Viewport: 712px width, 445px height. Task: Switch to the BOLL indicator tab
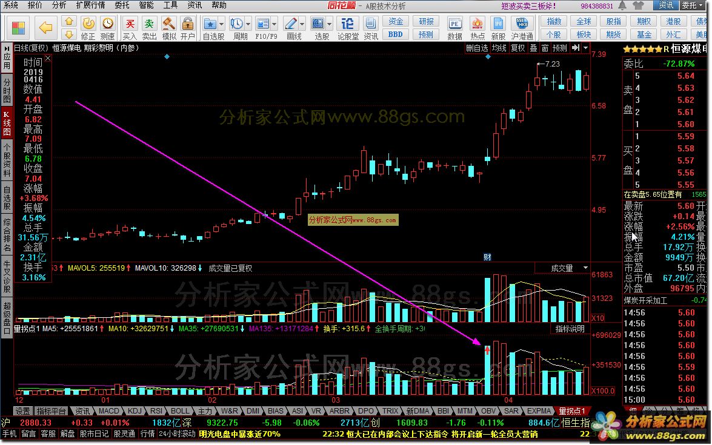point(180,411)
